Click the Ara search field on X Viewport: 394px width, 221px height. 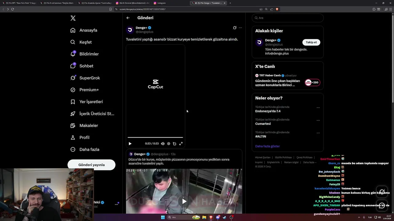(287, 18)
